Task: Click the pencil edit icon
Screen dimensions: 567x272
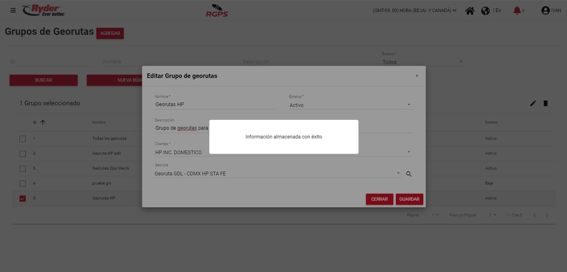Action: (533, 103)
